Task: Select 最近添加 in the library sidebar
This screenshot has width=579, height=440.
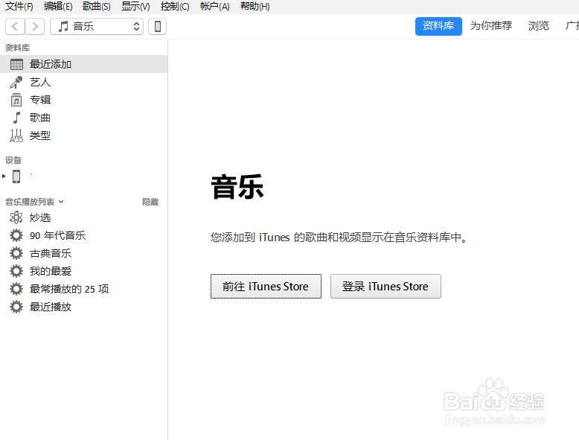Action: (84, 64)
